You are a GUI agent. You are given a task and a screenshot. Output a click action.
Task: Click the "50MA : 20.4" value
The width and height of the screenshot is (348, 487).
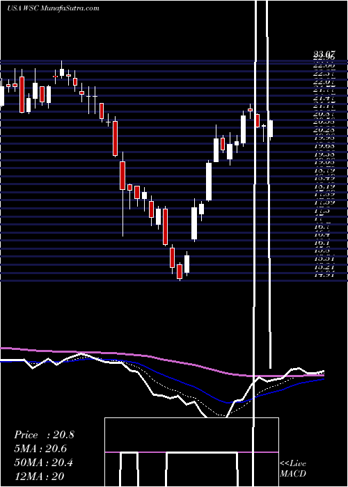43,463
